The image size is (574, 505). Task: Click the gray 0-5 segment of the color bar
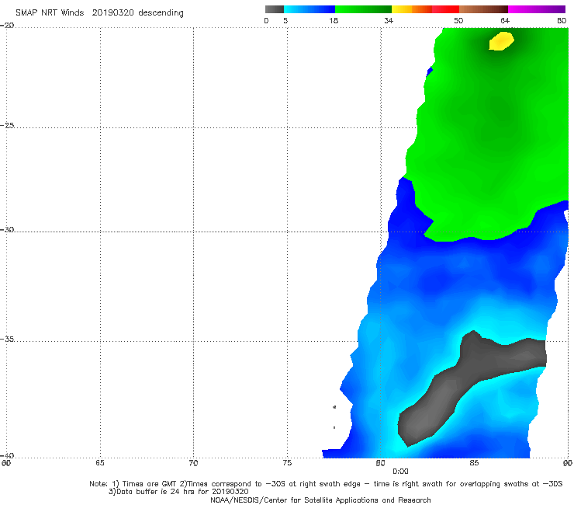pyautogui.click(x=274, y=9)
